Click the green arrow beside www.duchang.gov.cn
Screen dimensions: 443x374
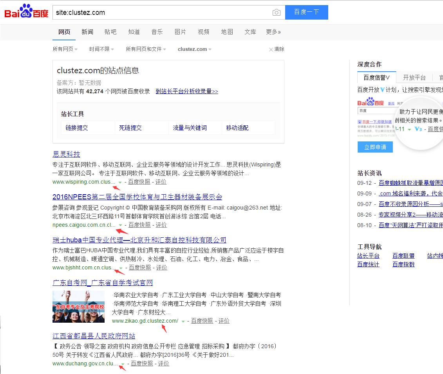(123, 364)
